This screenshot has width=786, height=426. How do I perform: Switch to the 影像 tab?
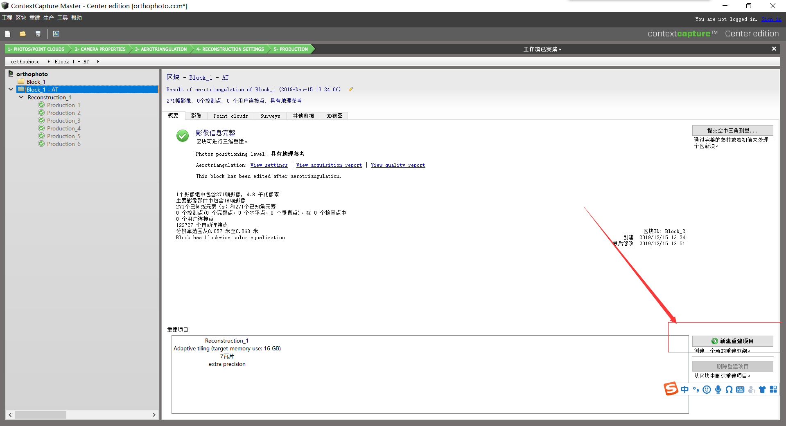click(196, 116)
